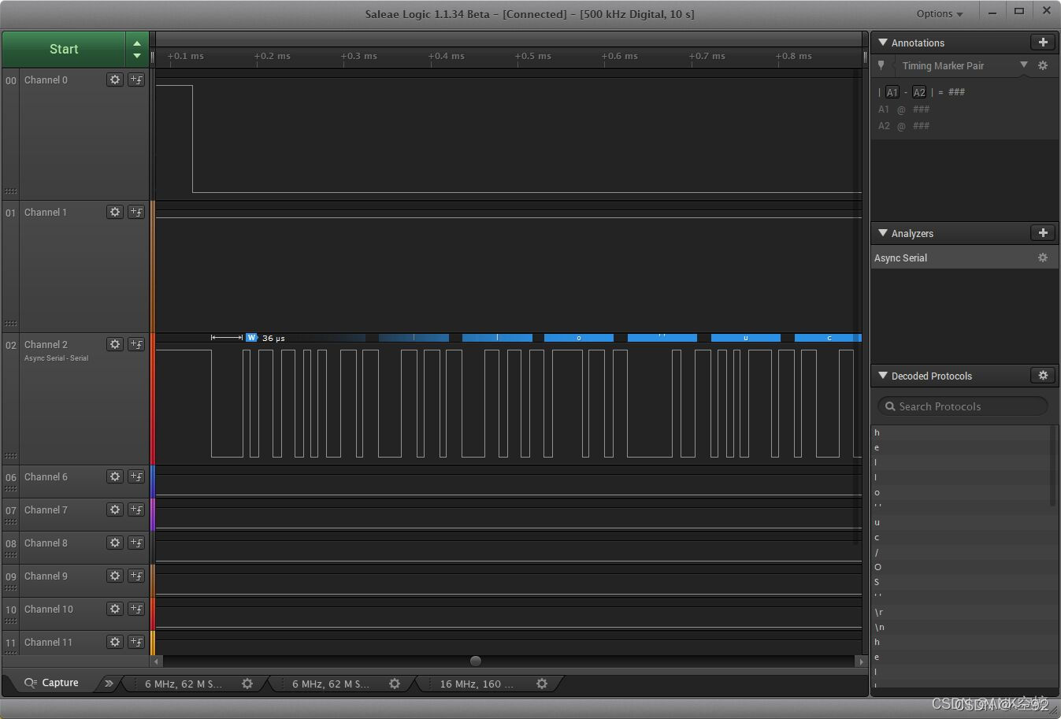Select decoded '\r' entry in protocol list

[x=961, y=612]
